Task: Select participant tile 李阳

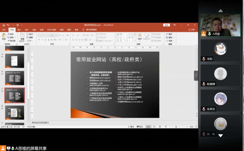Action: 220,50
